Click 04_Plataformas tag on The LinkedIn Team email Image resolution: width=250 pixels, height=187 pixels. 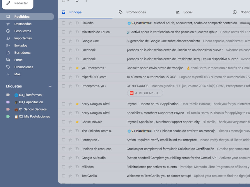139,131
